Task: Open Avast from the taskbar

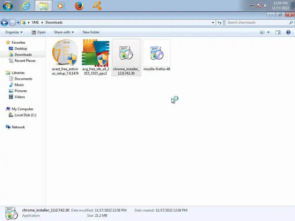Action: tap(97, 6)
